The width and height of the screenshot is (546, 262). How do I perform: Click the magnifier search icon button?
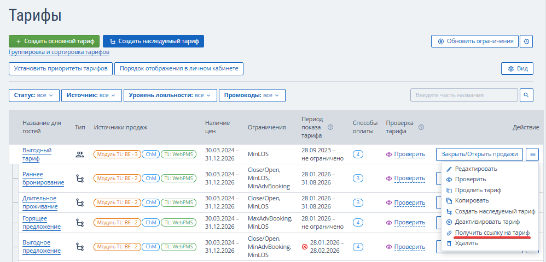(x=526, y=95)
